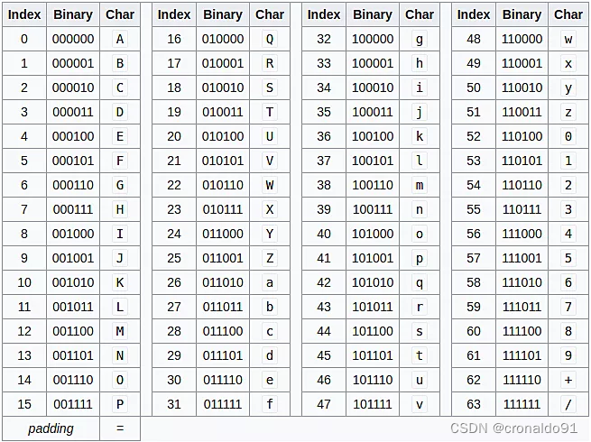This screenshot has height=442, width=591.
Task: Click binary value 010101
Action: click(223, 161)
